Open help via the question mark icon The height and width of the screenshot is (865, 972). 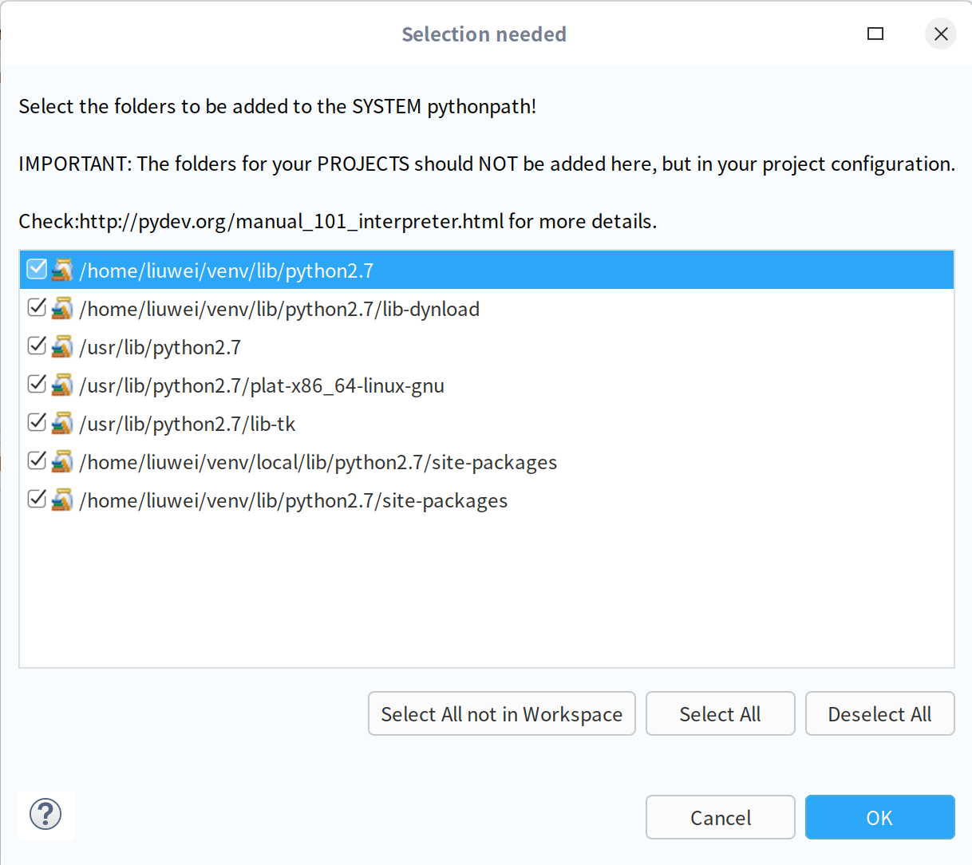pyautogui.click(x=45, y=815)
